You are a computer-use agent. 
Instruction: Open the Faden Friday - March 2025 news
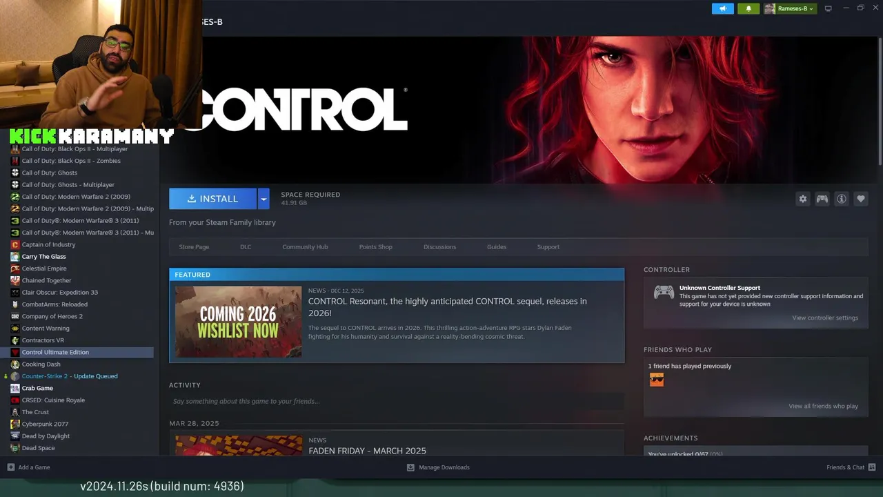tap(367, 451)
